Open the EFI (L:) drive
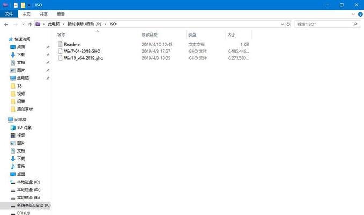Viewport: 364px width, 215px height. pyautogui.click(x=23, y=213)
